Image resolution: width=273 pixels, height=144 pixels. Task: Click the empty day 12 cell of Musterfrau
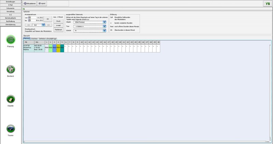[89, 48]
